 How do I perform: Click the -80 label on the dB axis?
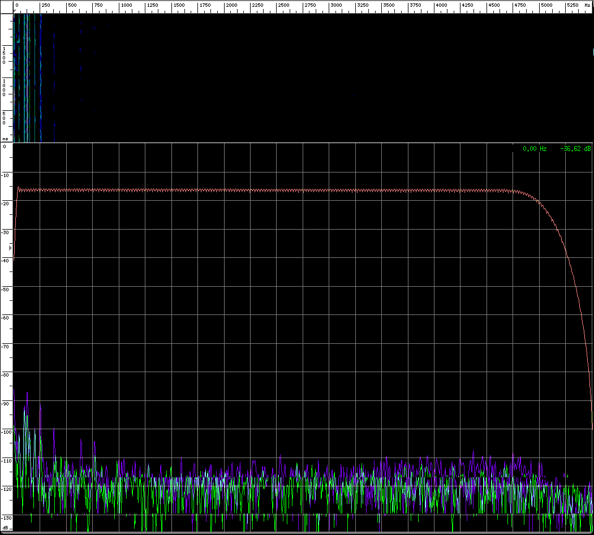tap(6, 375)
